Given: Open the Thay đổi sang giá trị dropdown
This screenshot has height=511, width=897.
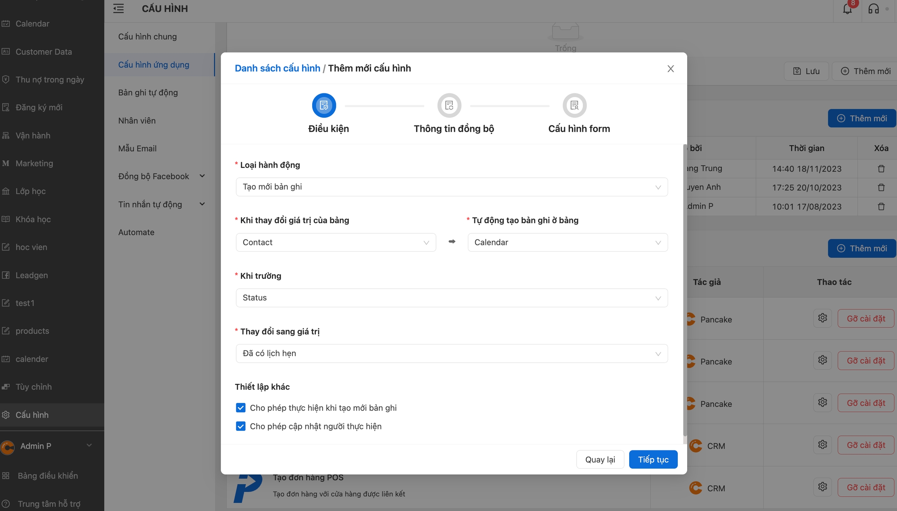Looking at the screenshot, I should pyautogui.click(x=452, y=353).
